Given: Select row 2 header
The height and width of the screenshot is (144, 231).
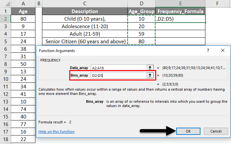Looking at the screenshot, I should click(5, 19).
